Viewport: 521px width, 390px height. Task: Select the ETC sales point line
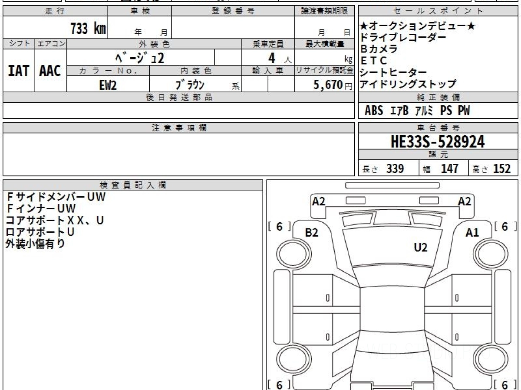tap(373, 61)
